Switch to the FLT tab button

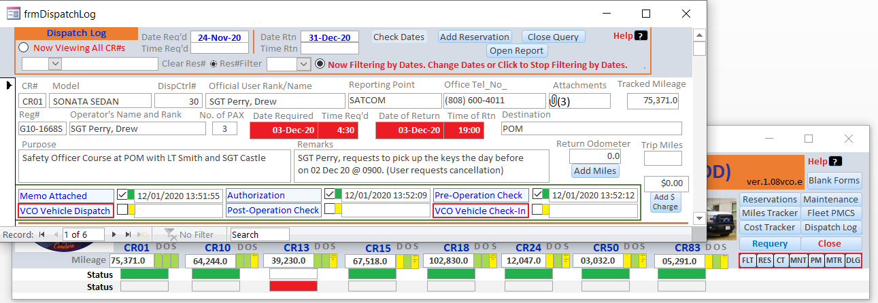(x=747, y=260)
